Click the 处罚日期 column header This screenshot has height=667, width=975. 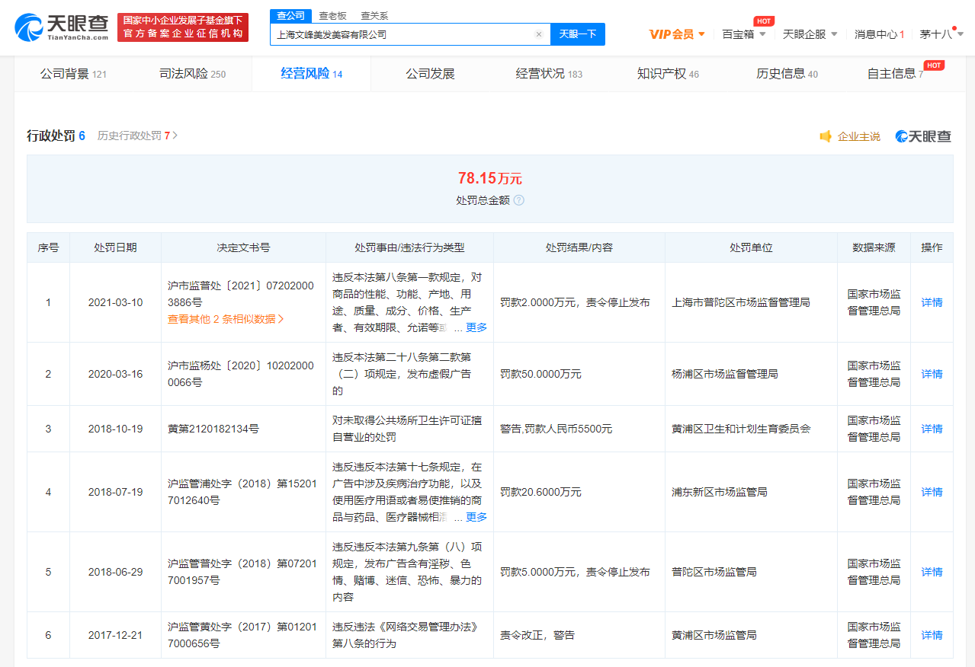115,247
